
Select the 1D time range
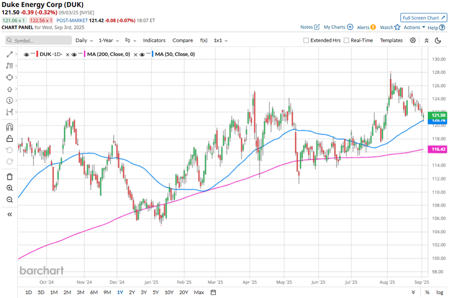[29, 292]
